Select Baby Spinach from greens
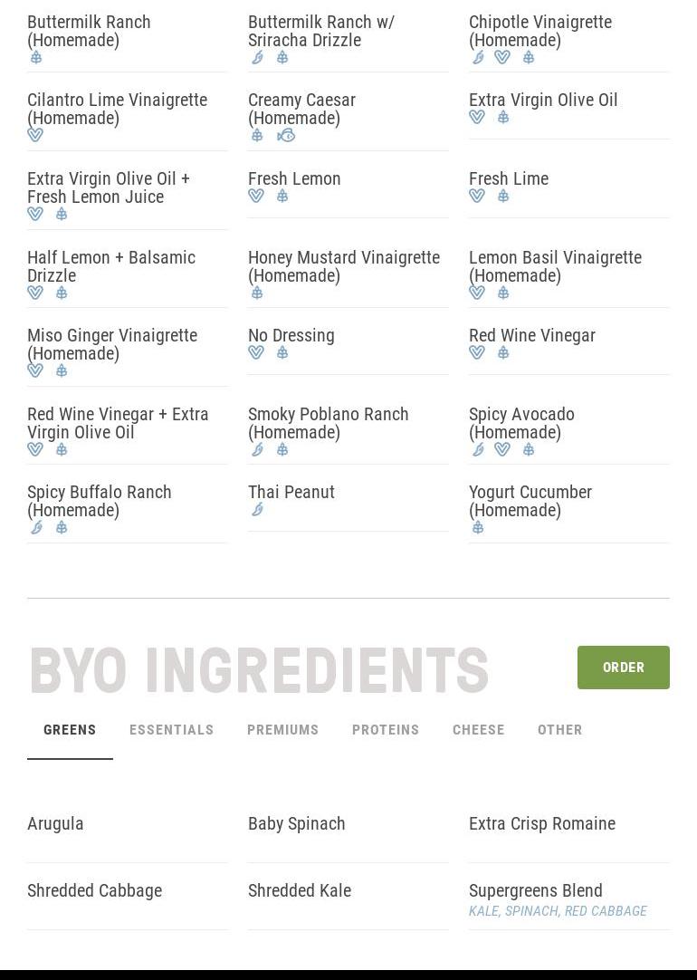Screen dimensions: 697x980 (296, 823)
